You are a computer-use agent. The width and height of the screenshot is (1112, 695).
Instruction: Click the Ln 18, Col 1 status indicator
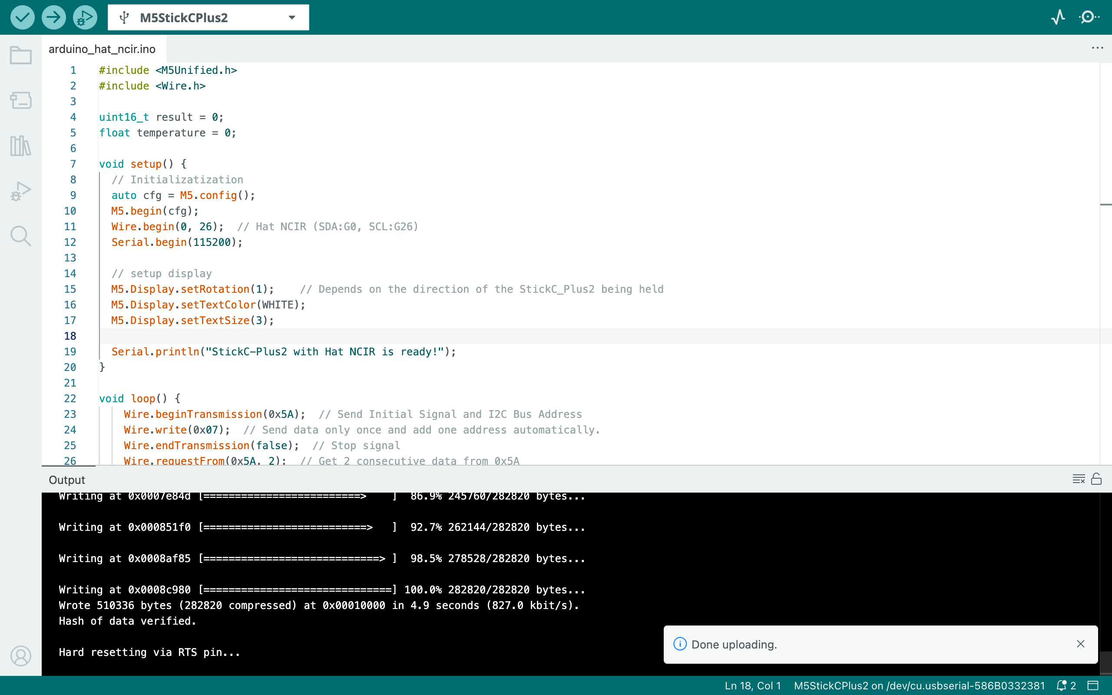753,685
